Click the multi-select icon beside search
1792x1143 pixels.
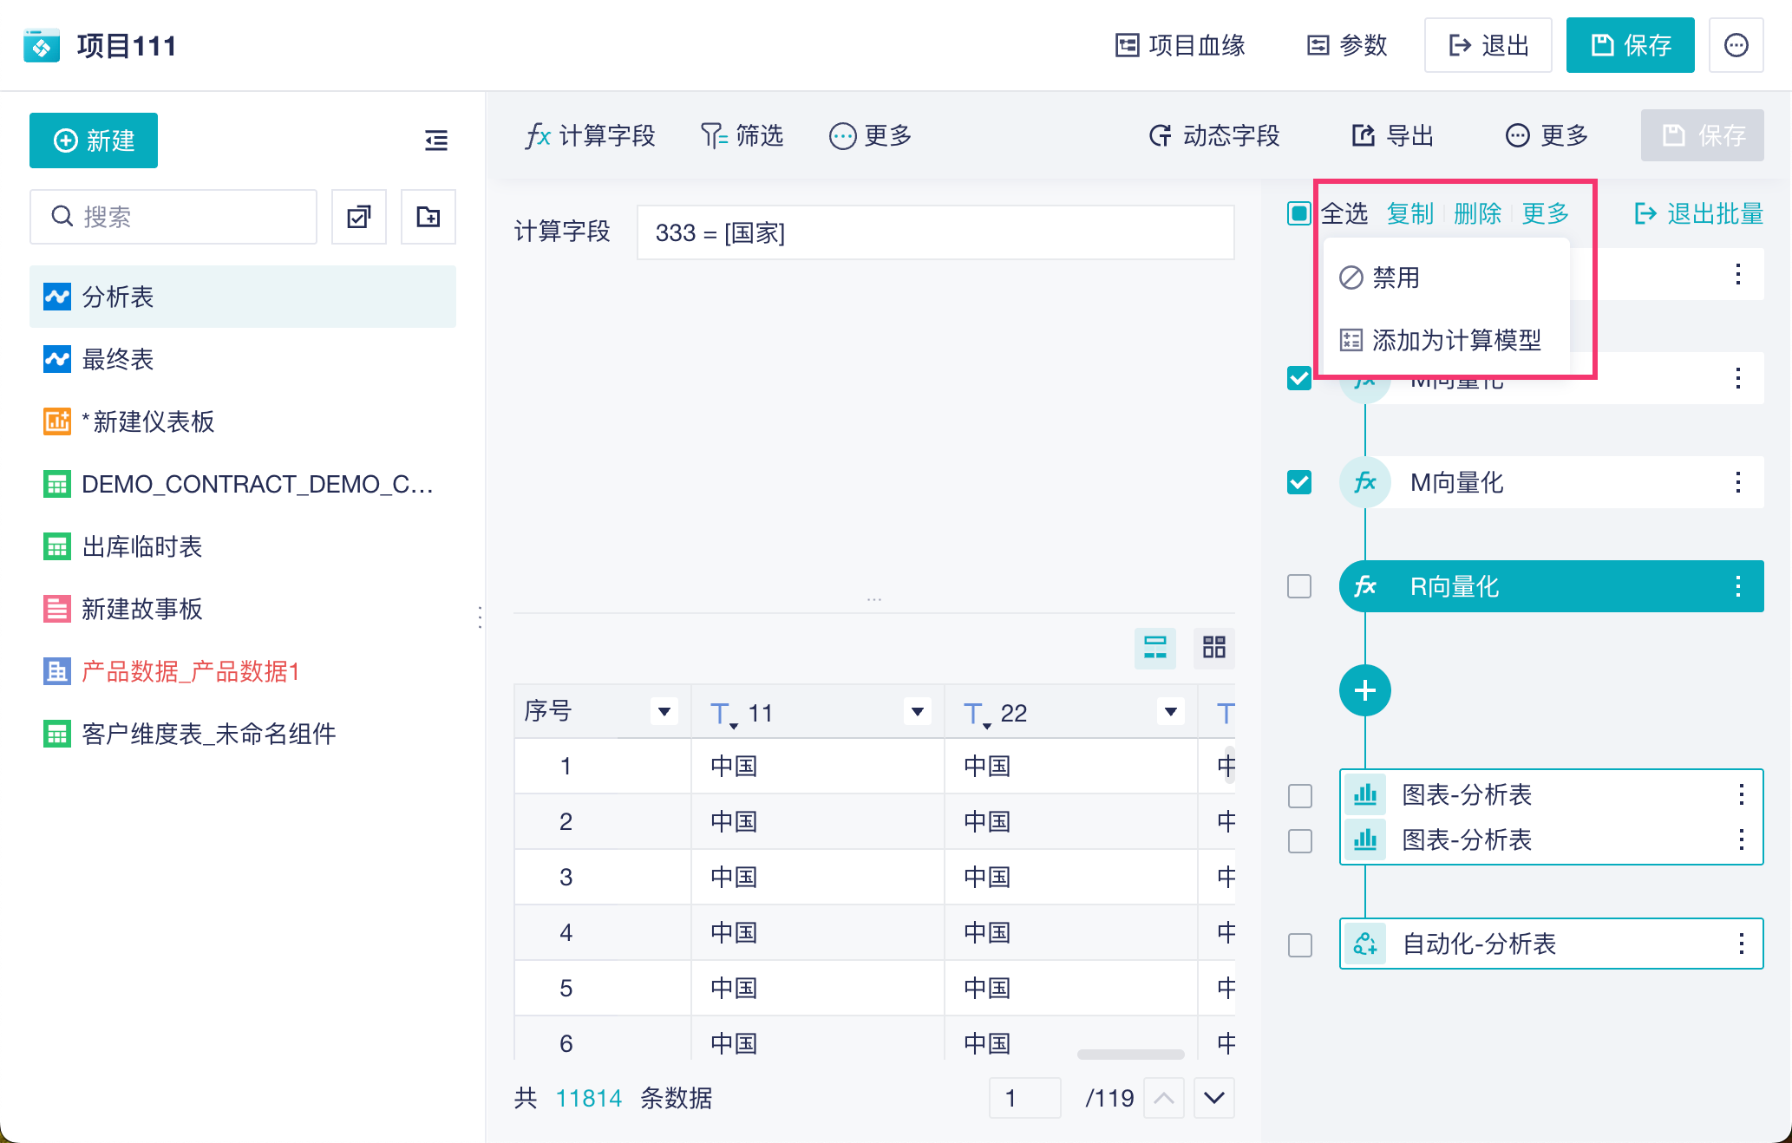click(359, 217)
